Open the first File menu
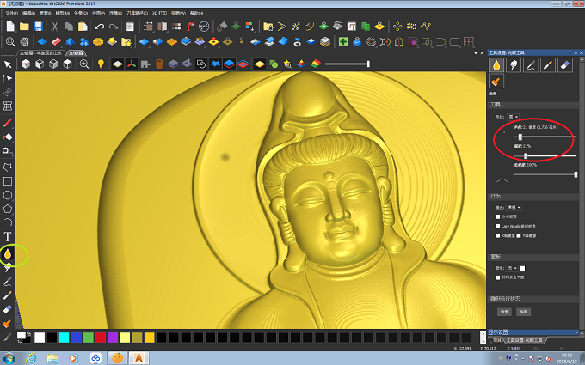The height and width of the screenshot is (365, 585). tap(11, 13)
